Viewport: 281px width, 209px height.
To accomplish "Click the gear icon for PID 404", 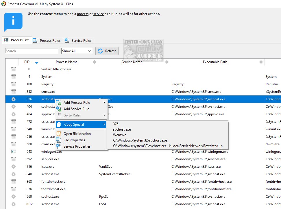I will 13,107.
